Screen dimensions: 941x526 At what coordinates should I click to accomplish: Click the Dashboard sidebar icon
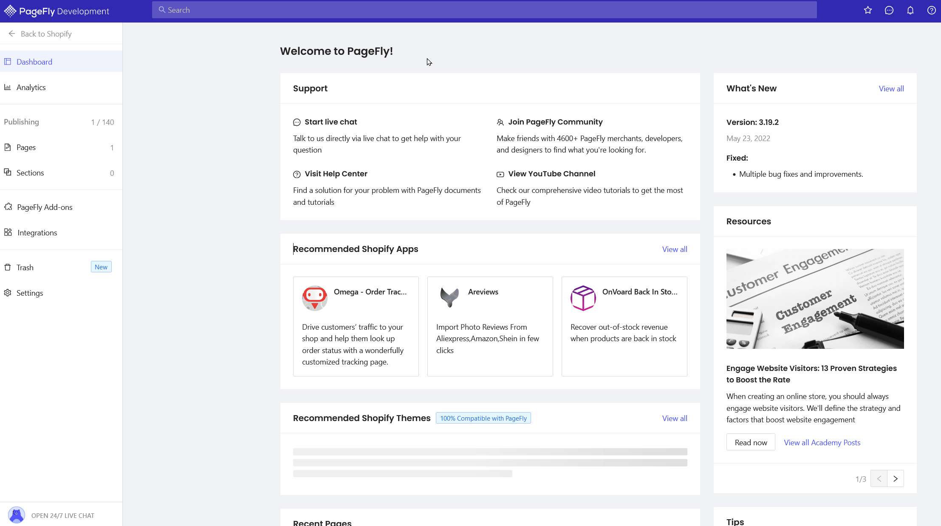coord(8,62)
